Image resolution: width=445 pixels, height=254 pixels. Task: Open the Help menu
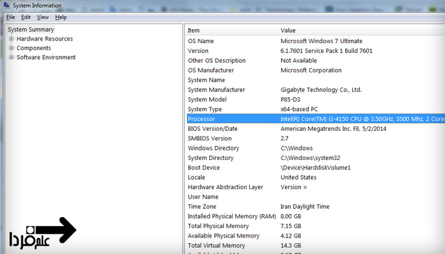(x=60, y=17)
